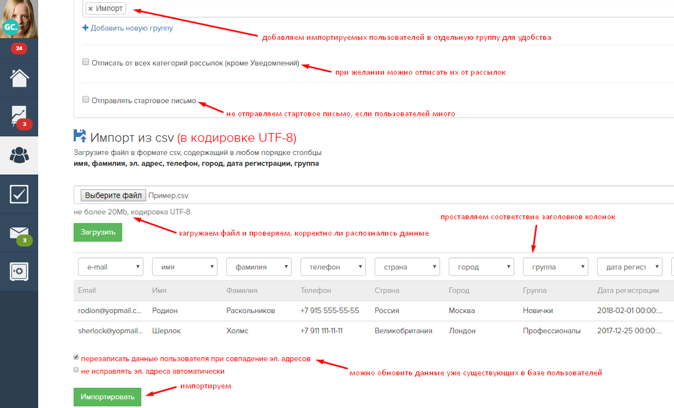
Task: Click the 2018-02-01 registration date cell
Action: click(630, 310)
